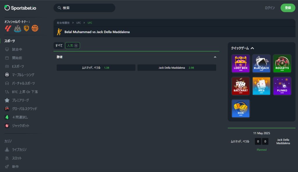
Task: Open the Baccarat mini game
Action: point(241,86)
